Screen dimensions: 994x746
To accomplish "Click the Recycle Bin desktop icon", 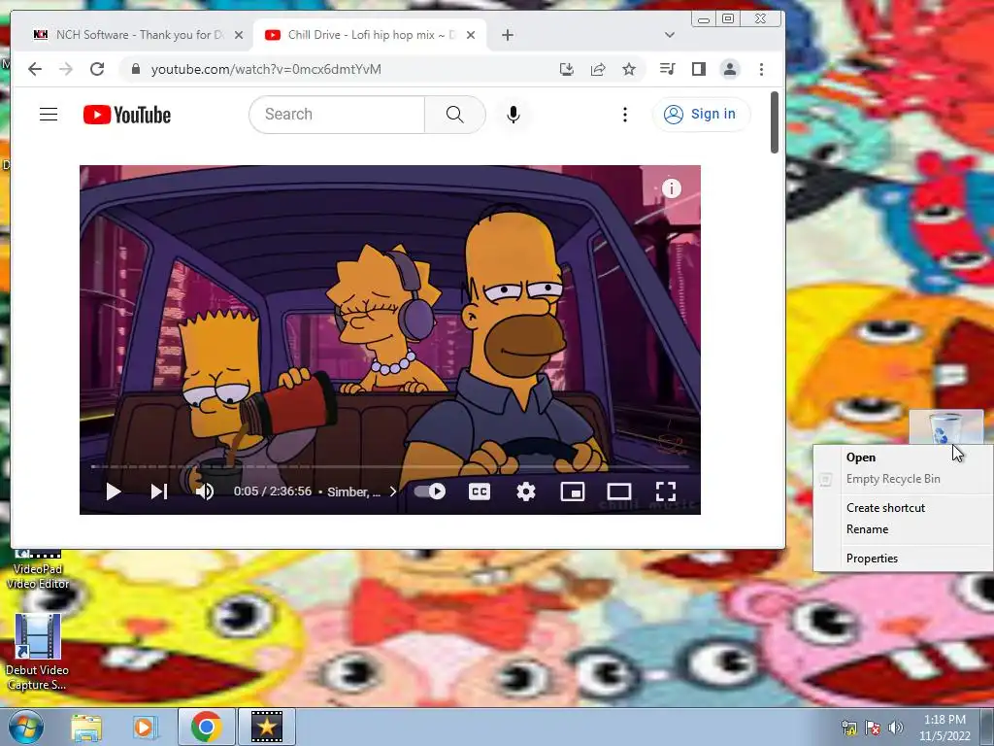I will 945,427.
